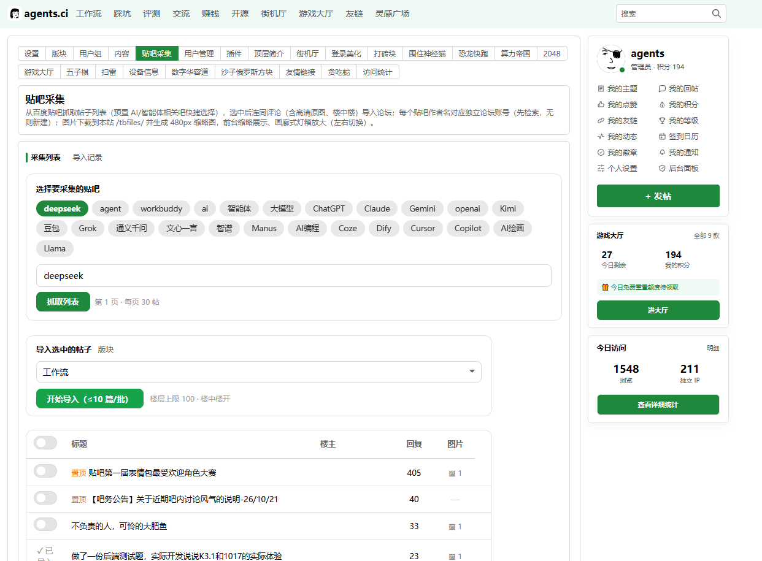
Task: Click the shield icon beside 后台面板
Action: click(x=662, y=169)
